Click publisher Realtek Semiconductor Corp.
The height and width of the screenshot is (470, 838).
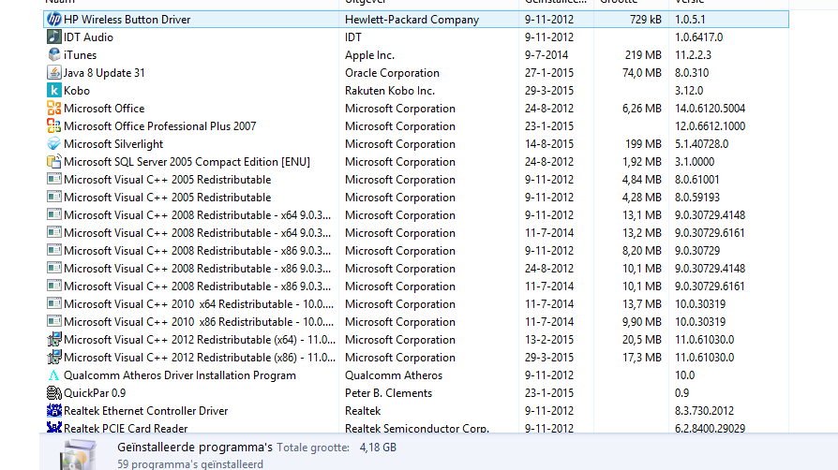click(x=417, y=428)
